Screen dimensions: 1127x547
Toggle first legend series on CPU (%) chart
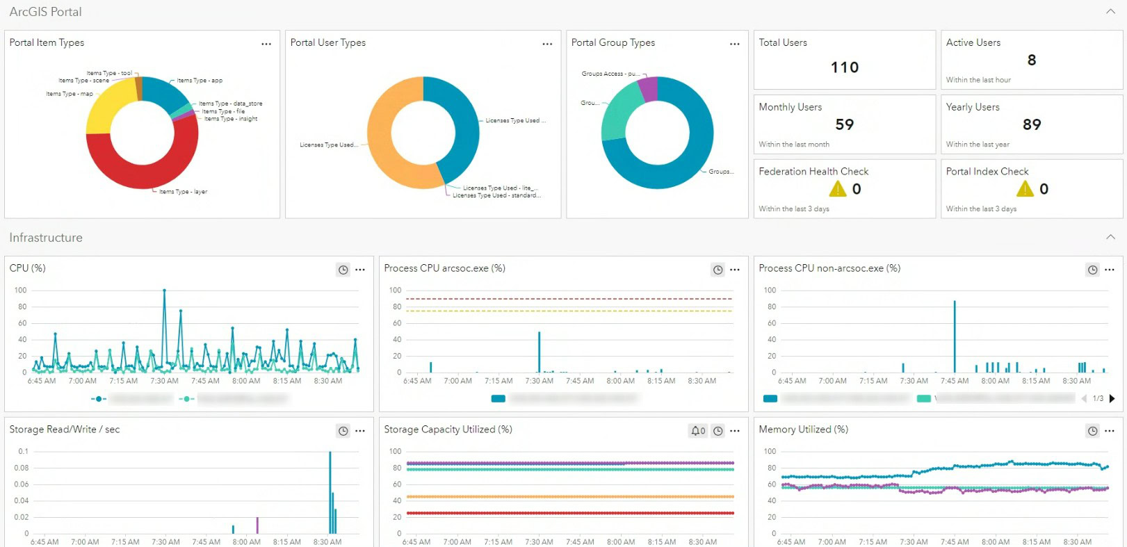coord(99,399)
